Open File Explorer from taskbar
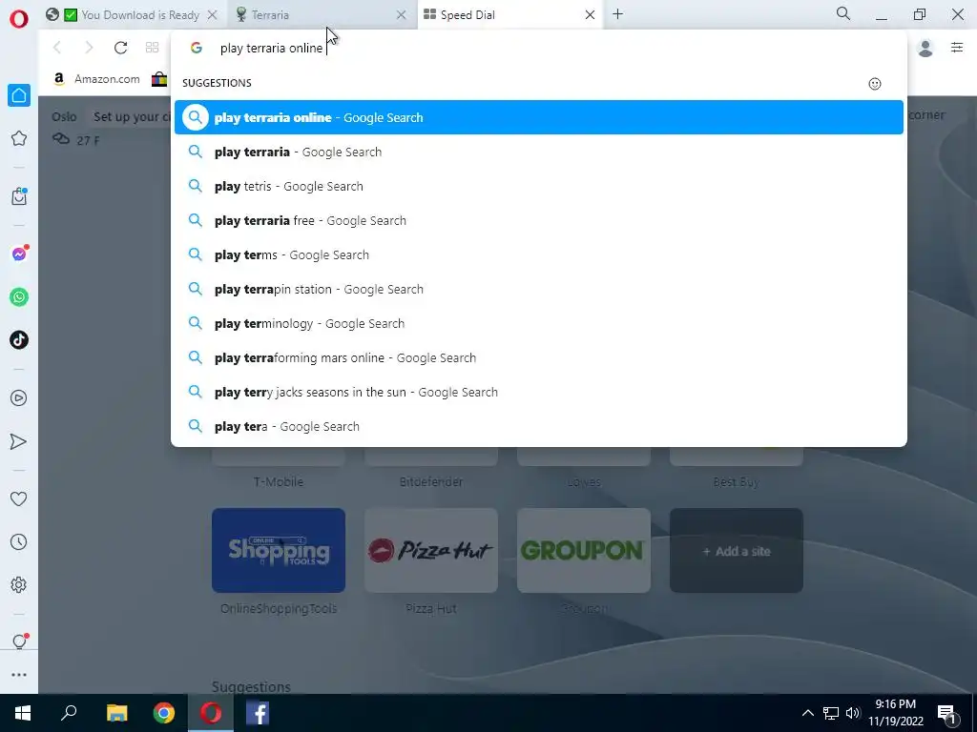This screenshot has height=732, width=977. pyautogui.click(x=116, y=713)
